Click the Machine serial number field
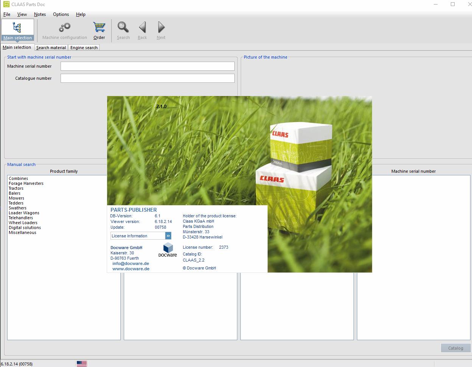472x367 pixels. tap(147, 66)
